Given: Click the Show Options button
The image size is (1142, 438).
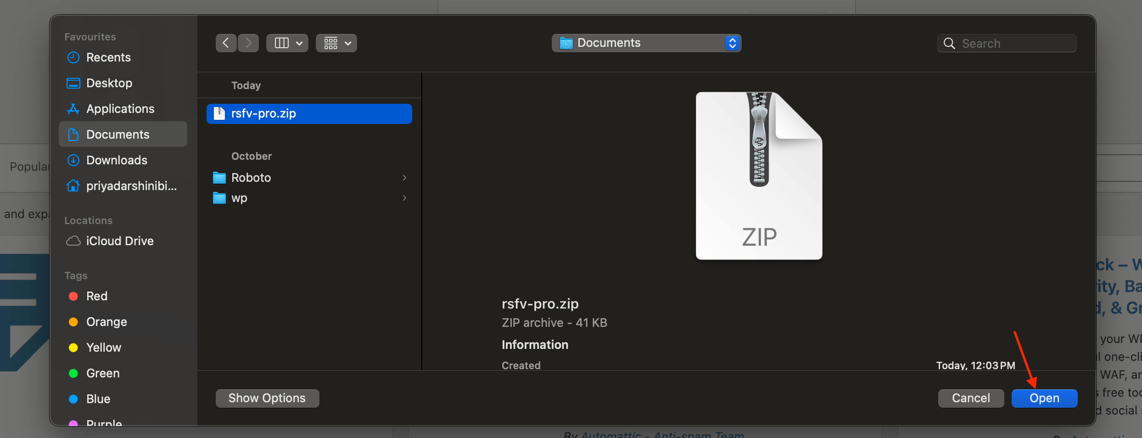Looking at the screenshot, I should pos(267,398).
